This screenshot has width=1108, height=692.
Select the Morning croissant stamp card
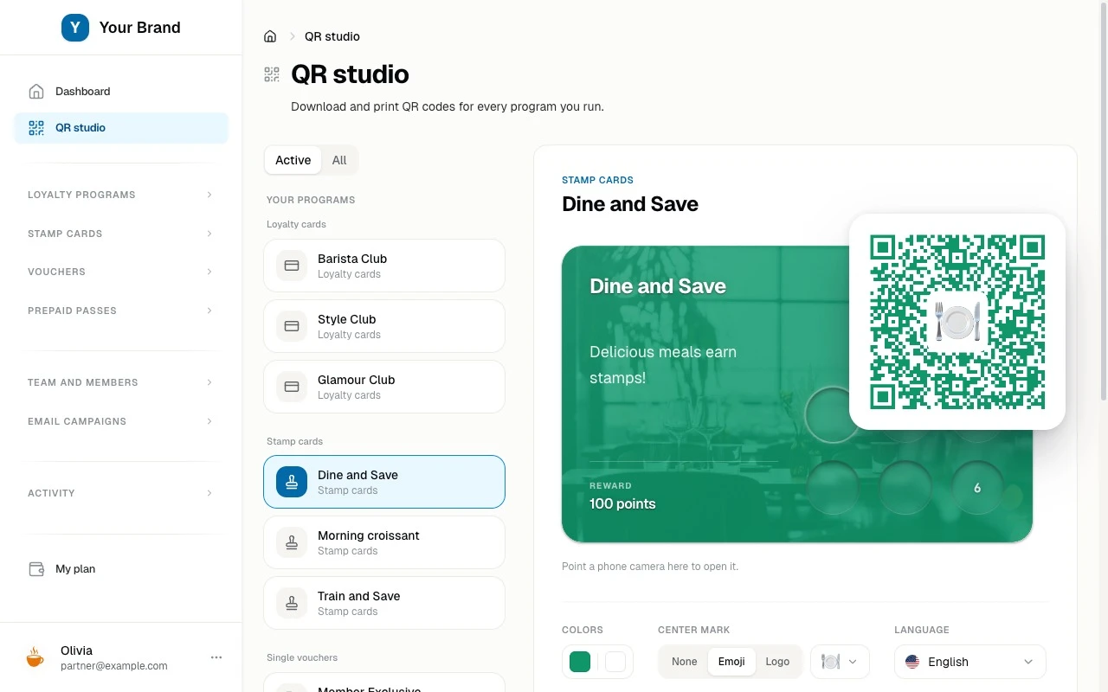pos(384,542)
